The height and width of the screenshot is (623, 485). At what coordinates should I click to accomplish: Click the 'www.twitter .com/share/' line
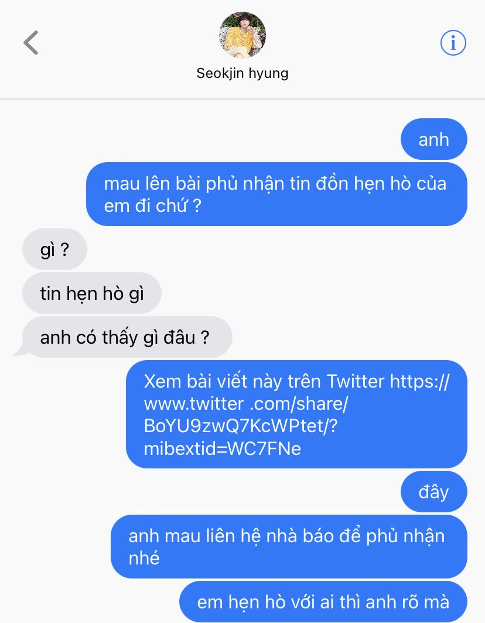(245, 404)
